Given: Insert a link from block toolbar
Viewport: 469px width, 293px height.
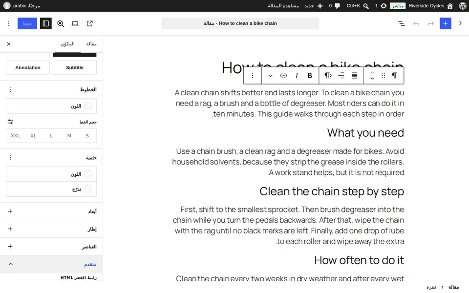Looking at the screenshot, I should 283,75.
